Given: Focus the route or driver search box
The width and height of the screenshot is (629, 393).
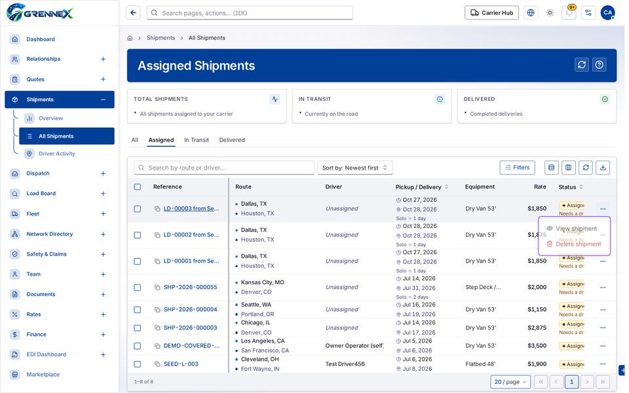Looking at the screenshot, I should point(224,168).
